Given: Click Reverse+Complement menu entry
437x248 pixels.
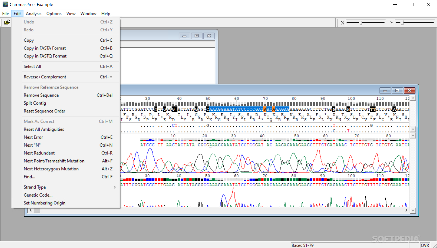Looking at the screenshot, I should pyautogui.click(x=66, y=77).
